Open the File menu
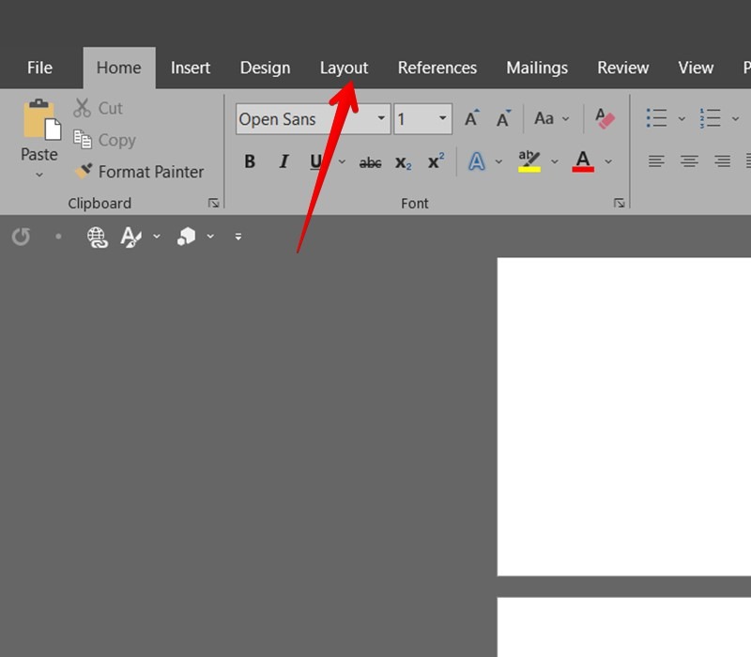The width and height of the screenshot is (751, 657). [x=39, y=68]
